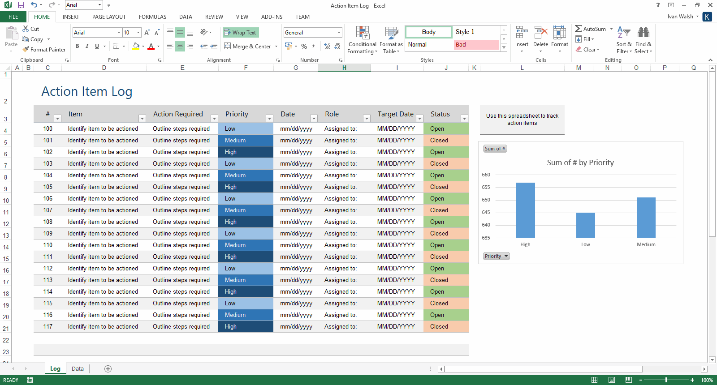Add a new sheet with plus icon
717x385 pixels.
coord(108,369)
